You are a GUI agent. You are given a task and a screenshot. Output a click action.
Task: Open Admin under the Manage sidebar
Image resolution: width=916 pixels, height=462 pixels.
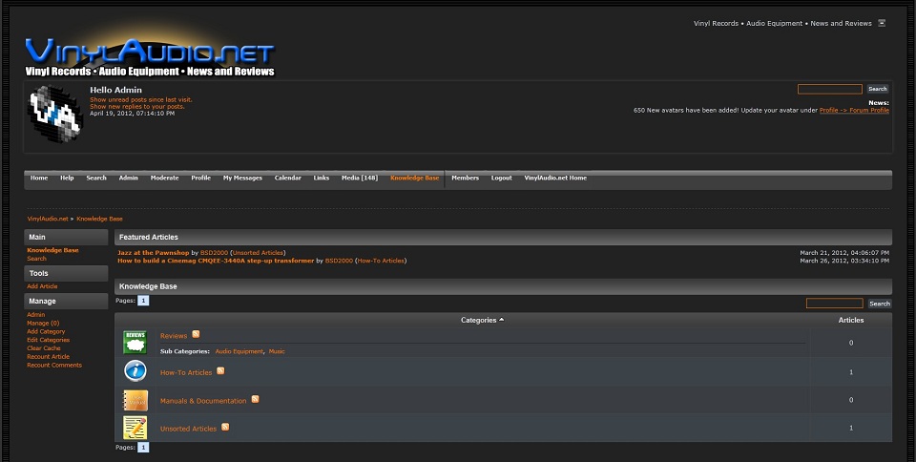point(35,314)
